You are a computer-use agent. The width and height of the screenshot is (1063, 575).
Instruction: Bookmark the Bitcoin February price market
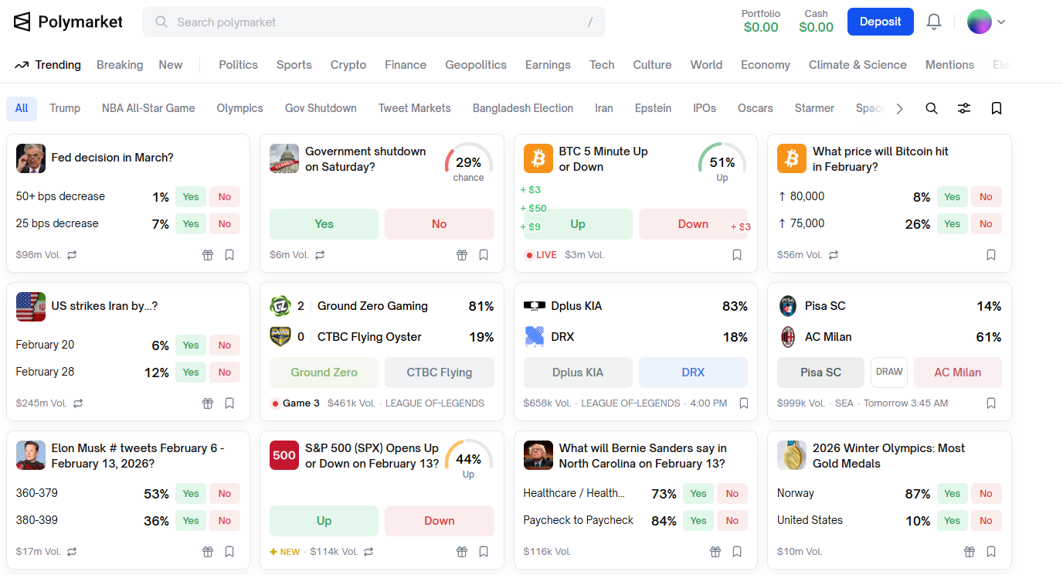991,255
